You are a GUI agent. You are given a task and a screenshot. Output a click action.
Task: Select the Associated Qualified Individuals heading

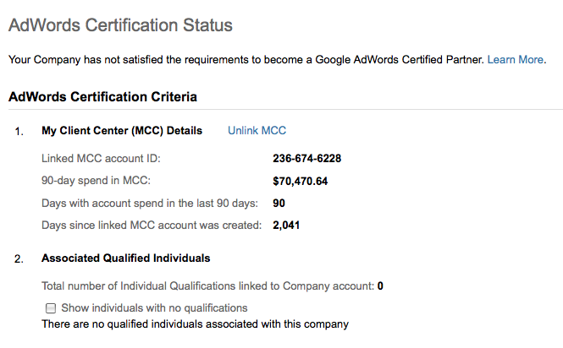(x=125, y=258)
